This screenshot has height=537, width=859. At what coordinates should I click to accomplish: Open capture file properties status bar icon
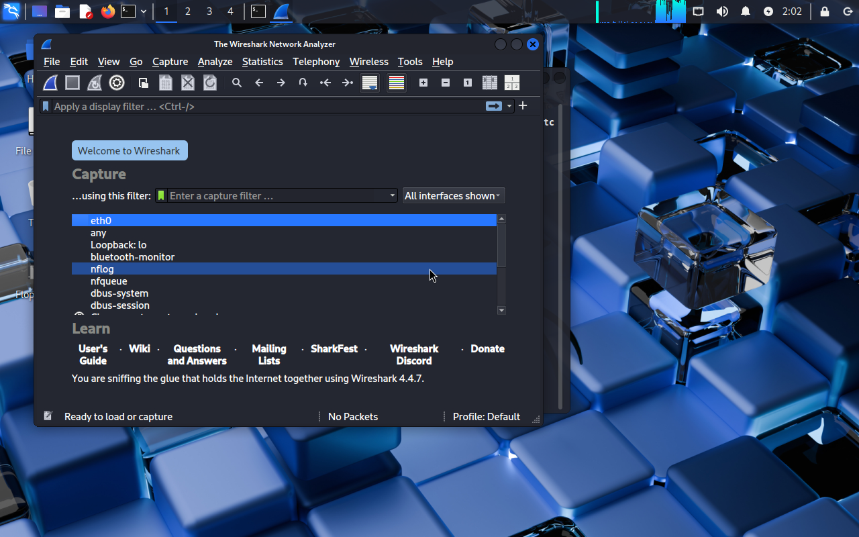pos(48,416)
